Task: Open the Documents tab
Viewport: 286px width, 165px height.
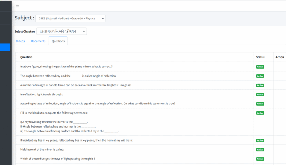Action: click(x=38, y=41)
